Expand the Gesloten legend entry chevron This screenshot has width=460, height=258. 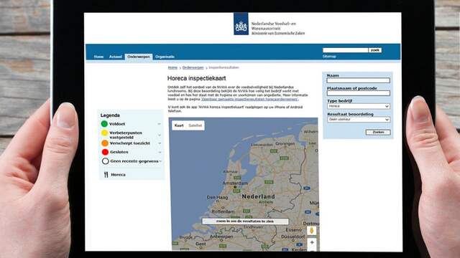click(x=160, y=152)
